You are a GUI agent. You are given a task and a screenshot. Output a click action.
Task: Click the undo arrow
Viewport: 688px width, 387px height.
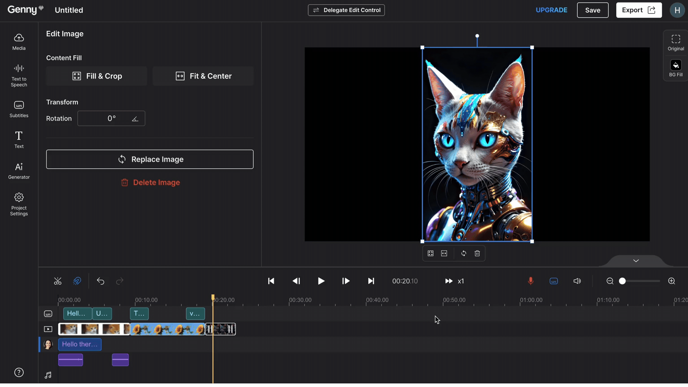pos(100,281)
